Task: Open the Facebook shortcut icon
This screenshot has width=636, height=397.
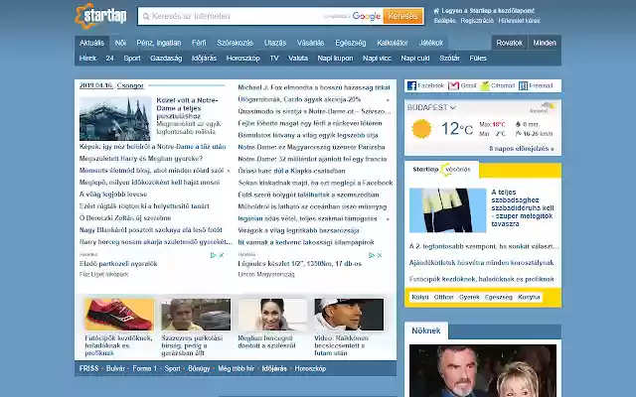Action: [x=411, y=86]
